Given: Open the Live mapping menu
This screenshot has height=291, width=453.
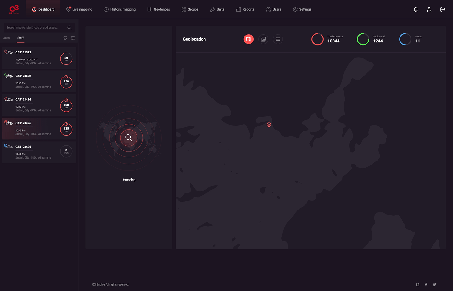Looking at the screenshot, I should (x=79, y=9).
